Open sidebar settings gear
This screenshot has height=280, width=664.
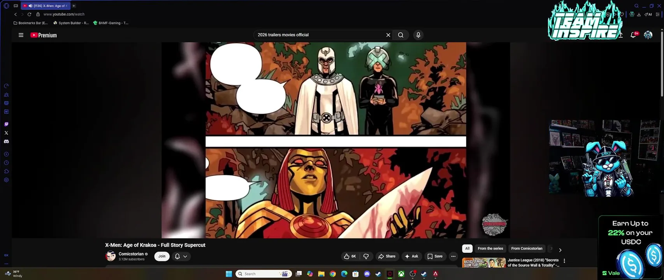point(6,180)
